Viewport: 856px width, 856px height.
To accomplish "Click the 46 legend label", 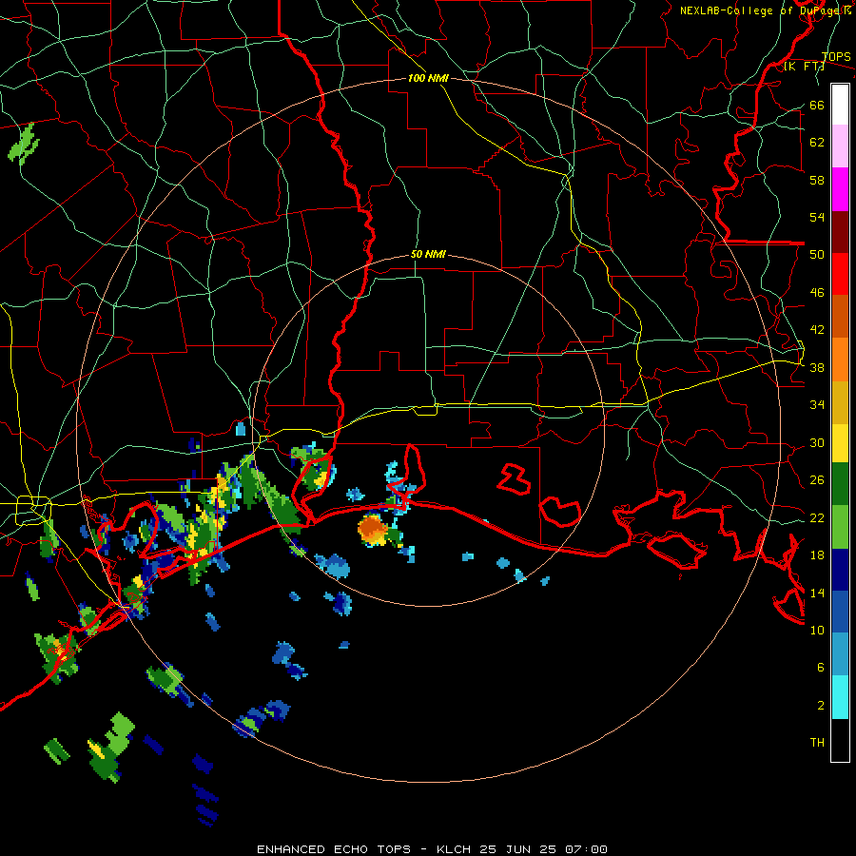I will tap(817, 293).
